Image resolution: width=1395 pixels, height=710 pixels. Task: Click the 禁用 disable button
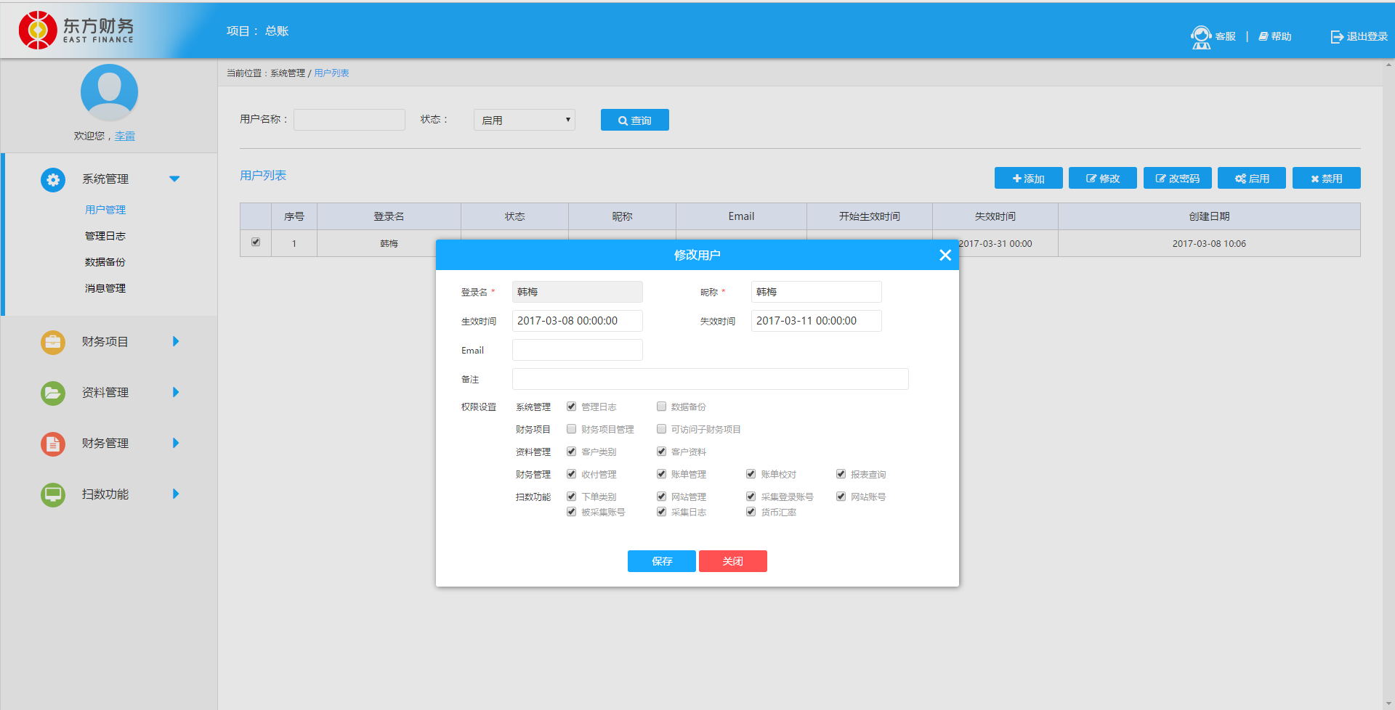(x=1327, y=178)
